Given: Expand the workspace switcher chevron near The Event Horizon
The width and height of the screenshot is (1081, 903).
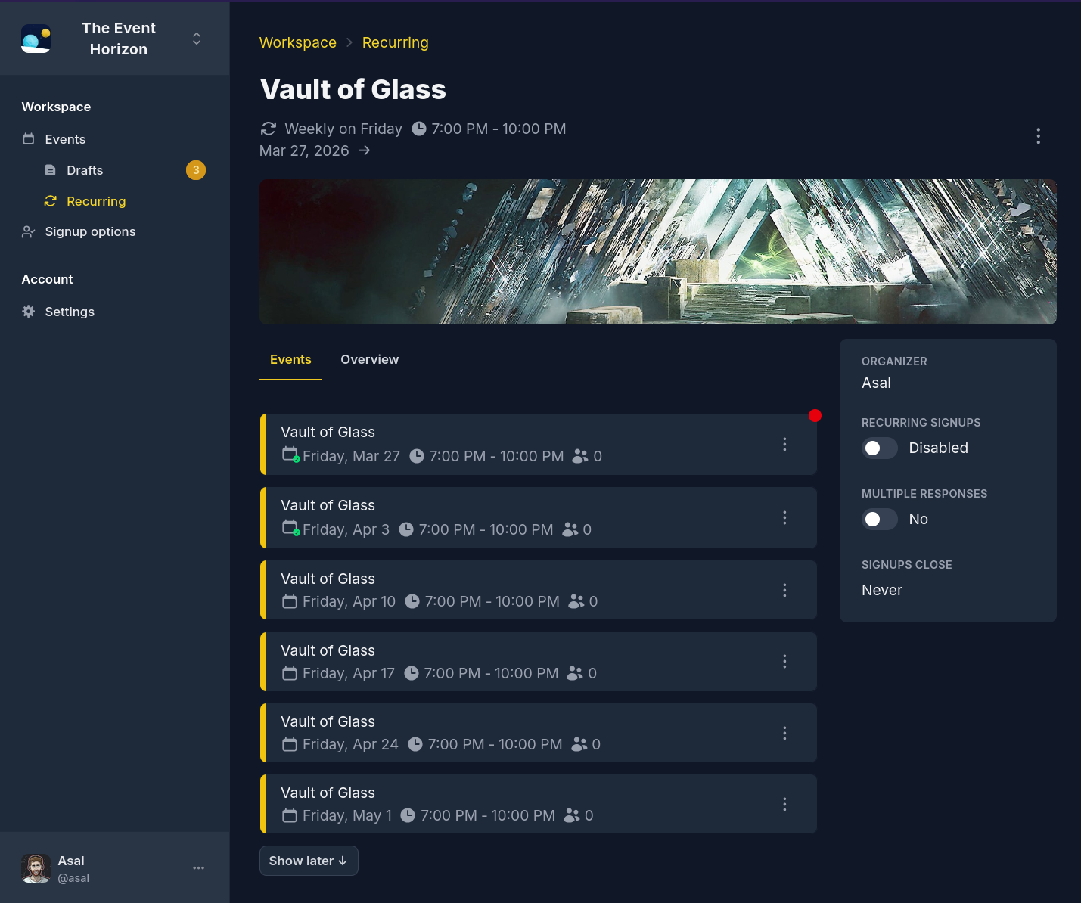Looking at the screenshot, I should (197, 38).
